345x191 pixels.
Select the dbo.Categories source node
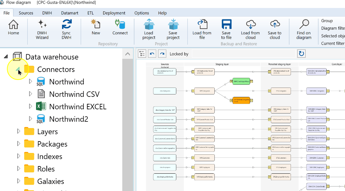click(165, 91)
